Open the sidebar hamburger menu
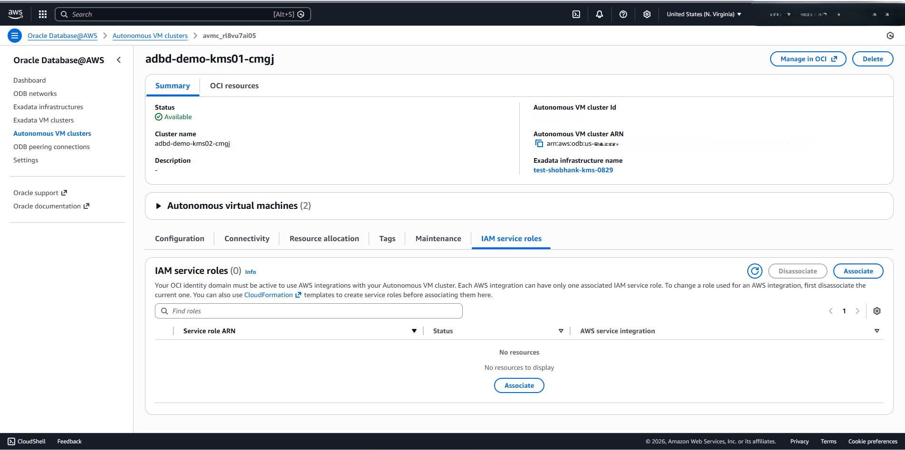Screen dimensions: 905x450 (x=15, y=36)
